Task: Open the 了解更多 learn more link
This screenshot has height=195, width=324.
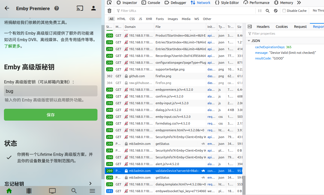Action: (x=12, y=46)
